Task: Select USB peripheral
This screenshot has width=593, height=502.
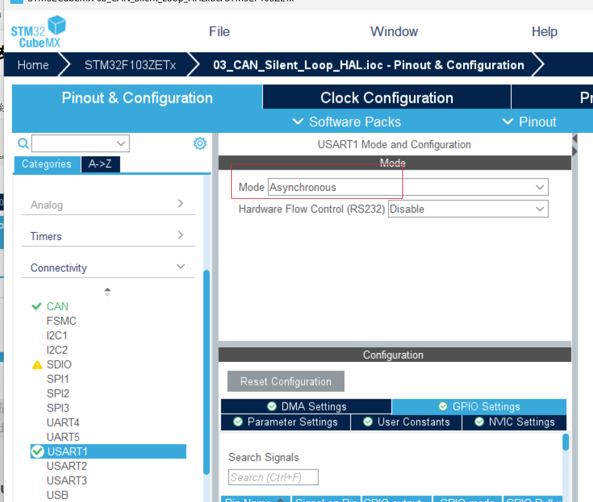Action: click(57, 495)
